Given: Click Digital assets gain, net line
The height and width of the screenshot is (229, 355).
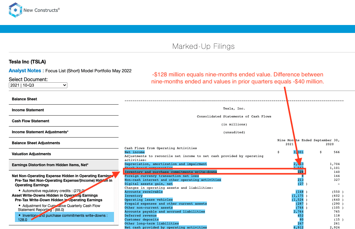Looking at the screenshot, I should point(148,184).
